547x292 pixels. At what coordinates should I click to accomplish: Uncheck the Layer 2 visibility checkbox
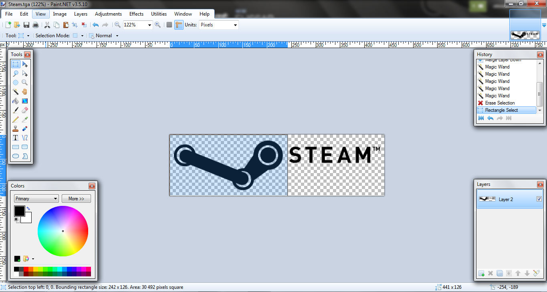(539, 199)
